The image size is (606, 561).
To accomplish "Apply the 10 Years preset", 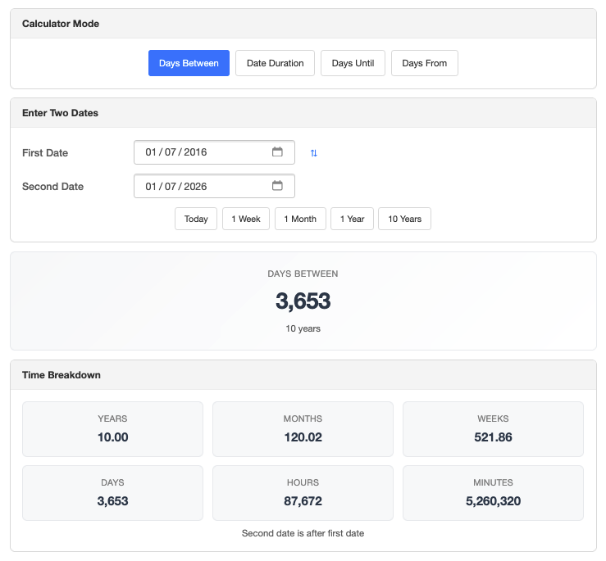I will click(404, 219).
